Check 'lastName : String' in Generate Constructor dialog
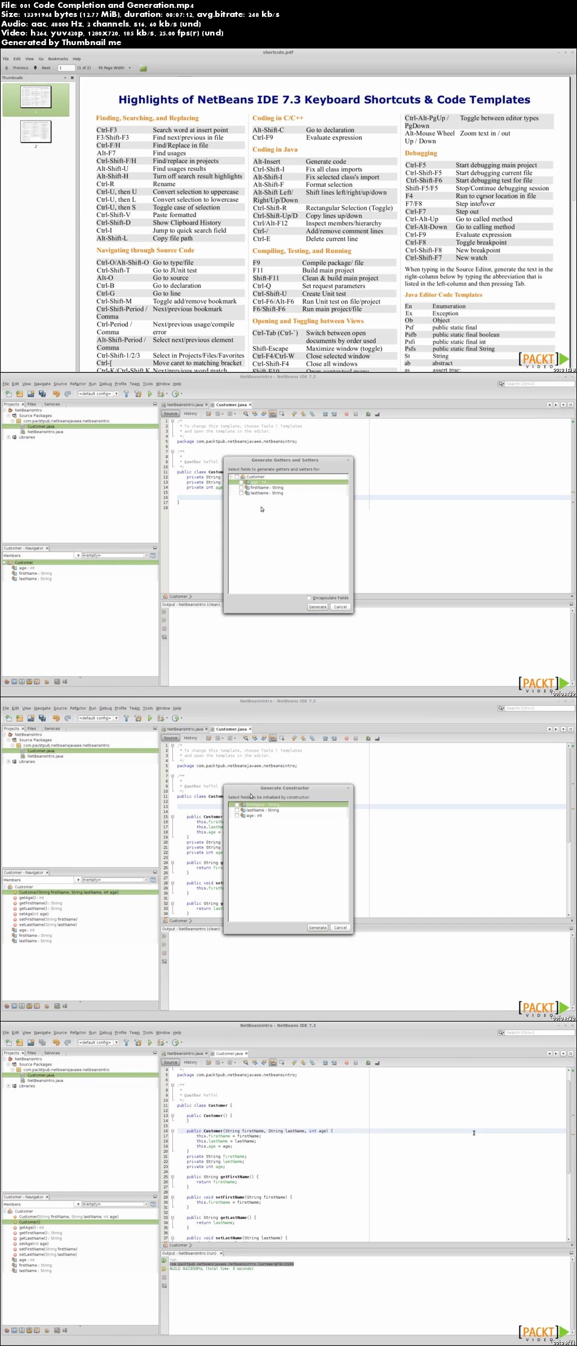The width and height of the screenshot is (577, 1346). pos(237,810)
